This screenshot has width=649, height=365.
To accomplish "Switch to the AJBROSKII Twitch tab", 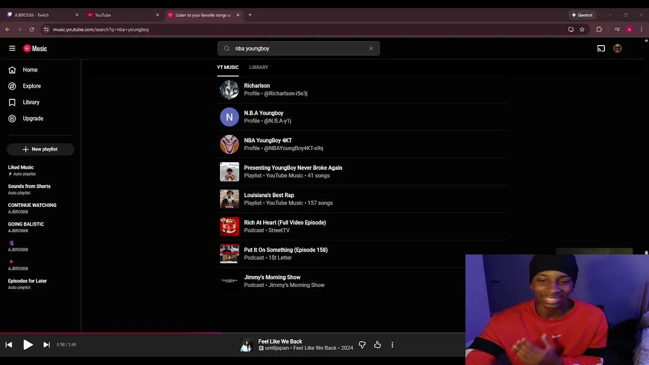I will 42,15.
